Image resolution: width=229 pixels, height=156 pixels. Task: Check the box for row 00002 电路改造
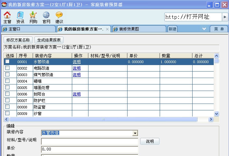pyautogui.click(x=7, y=68)
